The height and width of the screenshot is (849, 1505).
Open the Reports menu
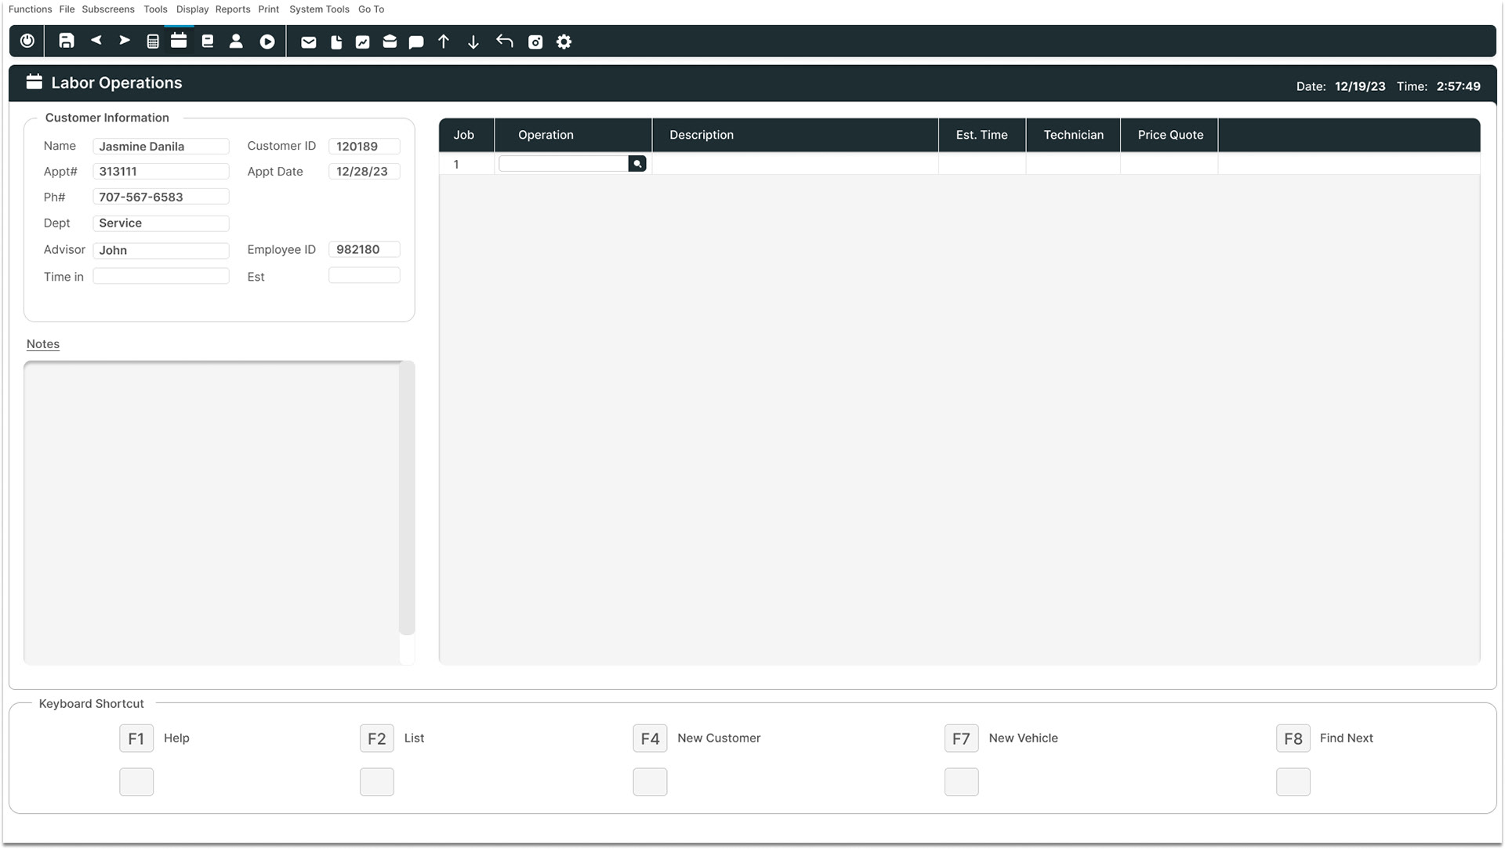(233, 9)
